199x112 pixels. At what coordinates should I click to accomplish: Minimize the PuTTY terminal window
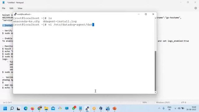click(x=139, y=14)
